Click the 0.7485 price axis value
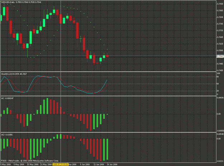224x166 pixels. click(220, 64)
